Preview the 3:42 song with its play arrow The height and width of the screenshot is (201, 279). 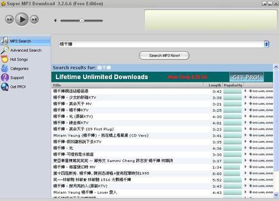[x=246, y=91]
